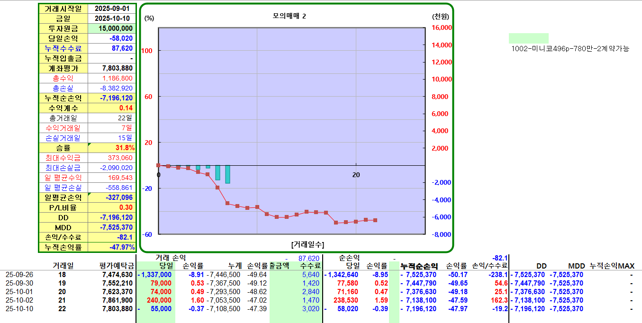Click the deposit value 7,861,900

tap(118, 300)
